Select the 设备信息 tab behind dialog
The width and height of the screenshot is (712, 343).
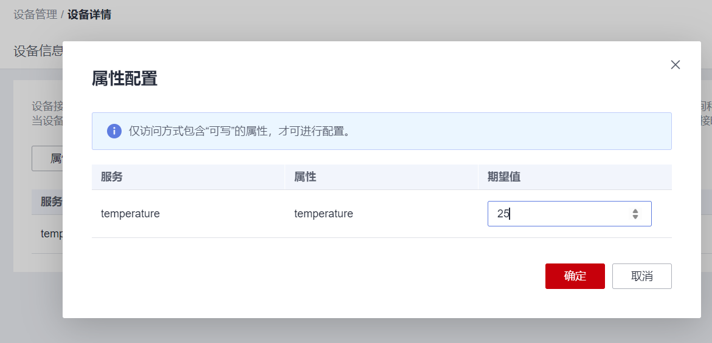[38, 51]
